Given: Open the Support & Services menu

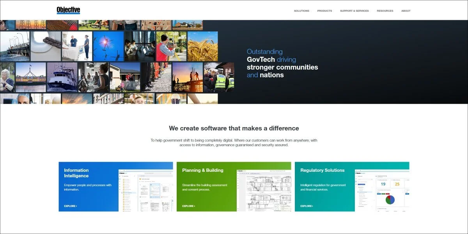Looking at the screenshot, I should 354,11.
